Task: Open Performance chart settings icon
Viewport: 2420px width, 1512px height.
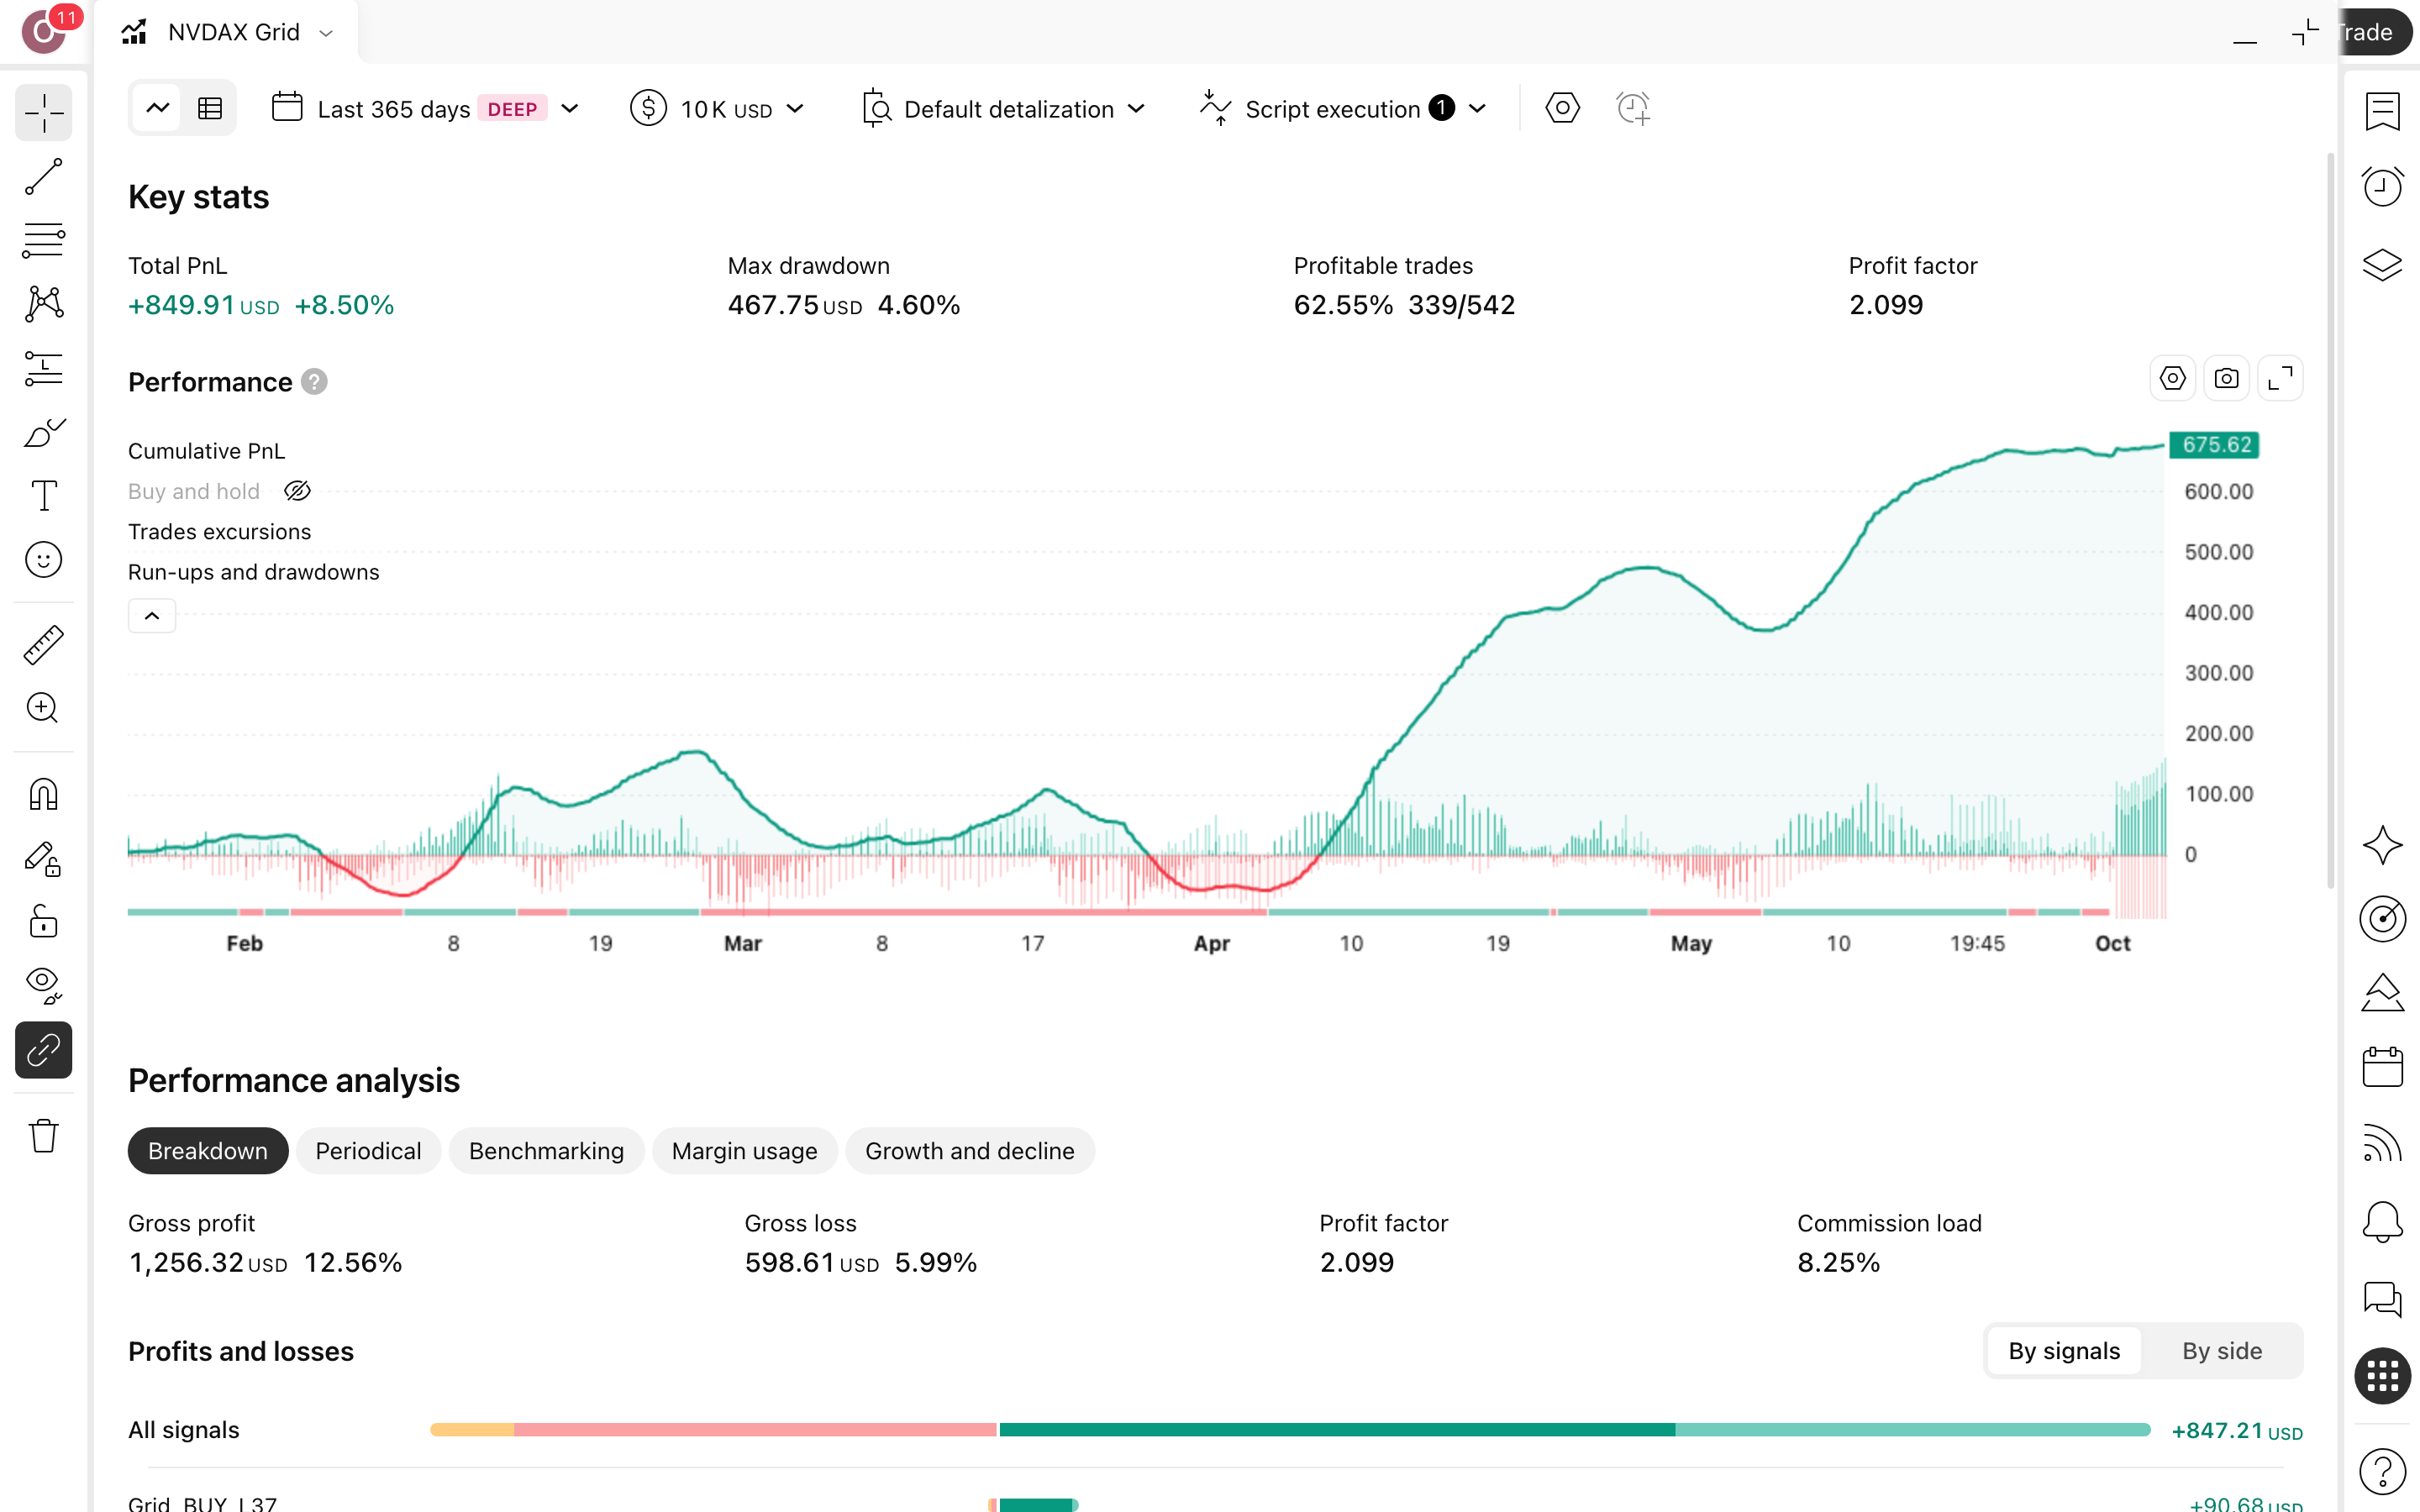Action: pyautogui.click(x=2172, y=379)
